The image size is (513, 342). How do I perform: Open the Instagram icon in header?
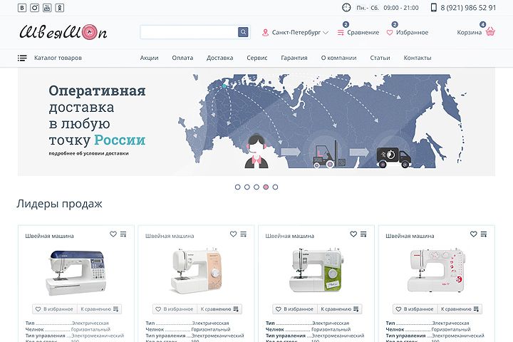pyautogui.click(x=34, y=8)
